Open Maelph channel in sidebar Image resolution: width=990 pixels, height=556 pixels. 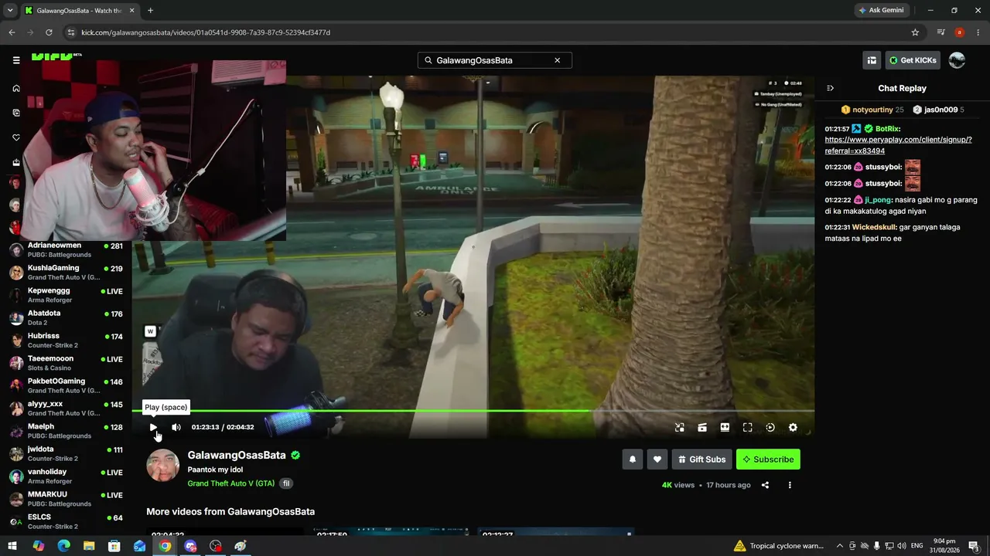pos(66,431)
